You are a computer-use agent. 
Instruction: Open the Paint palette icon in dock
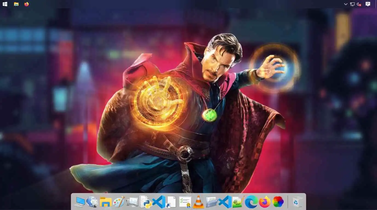pos(119,202)
